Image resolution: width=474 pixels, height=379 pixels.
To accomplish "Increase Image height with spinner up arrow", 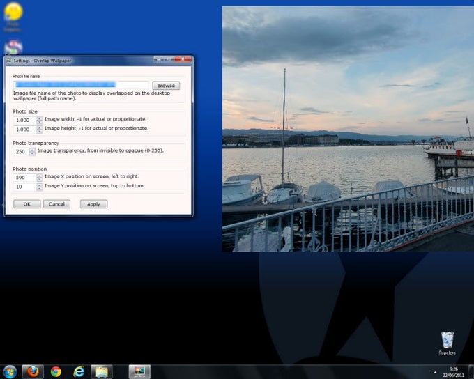I will [x=40, y=128].
